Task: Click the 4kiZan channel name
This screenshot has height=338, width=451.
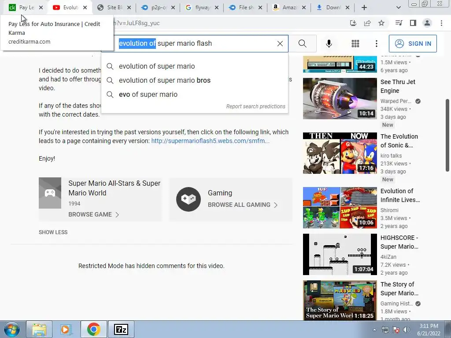Action: [388, 257]
